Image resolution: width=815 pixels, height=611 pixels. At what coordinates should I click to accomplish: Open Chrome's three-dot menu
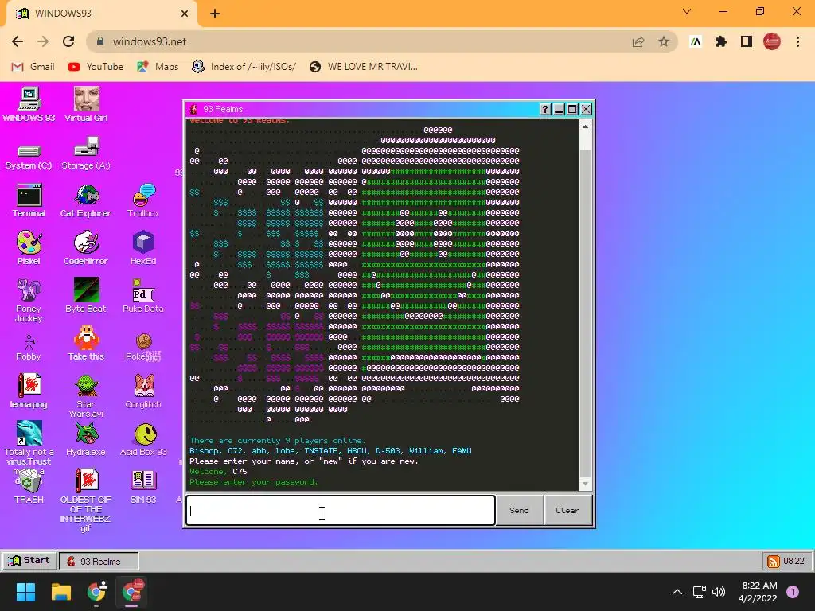pos(797,41)
